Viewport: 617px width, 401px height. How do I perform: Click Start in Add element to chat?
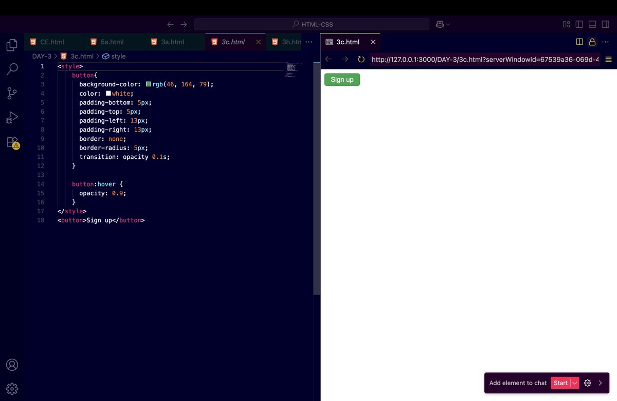tap(560, 383)
